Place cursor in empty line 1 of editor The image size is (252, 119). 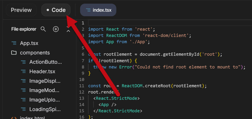tap(151, 23)
